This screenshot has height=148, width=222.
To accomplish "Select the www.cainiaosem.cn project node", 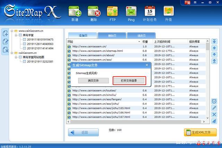I will (31, 31).
